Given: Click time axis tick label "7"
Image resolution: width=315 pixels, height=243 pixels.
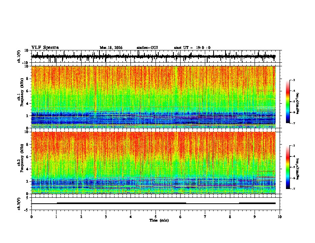Looking at the screenshot, I should [205, 217].
